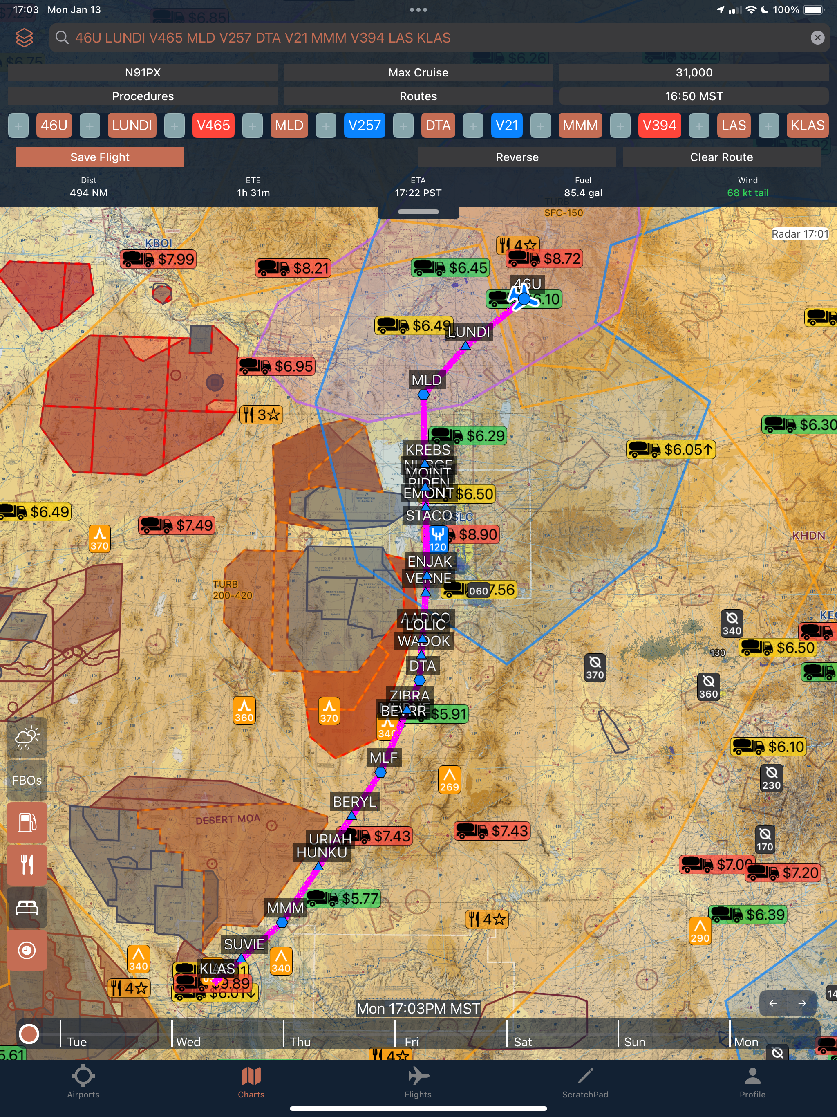Change the 31,000 altitude

pos(694,73)
